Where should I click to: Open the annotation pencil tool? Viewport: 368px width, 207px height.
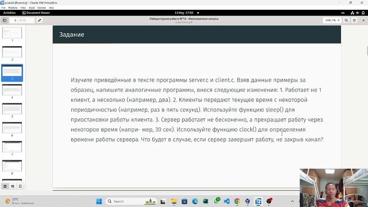coord(40,21)
